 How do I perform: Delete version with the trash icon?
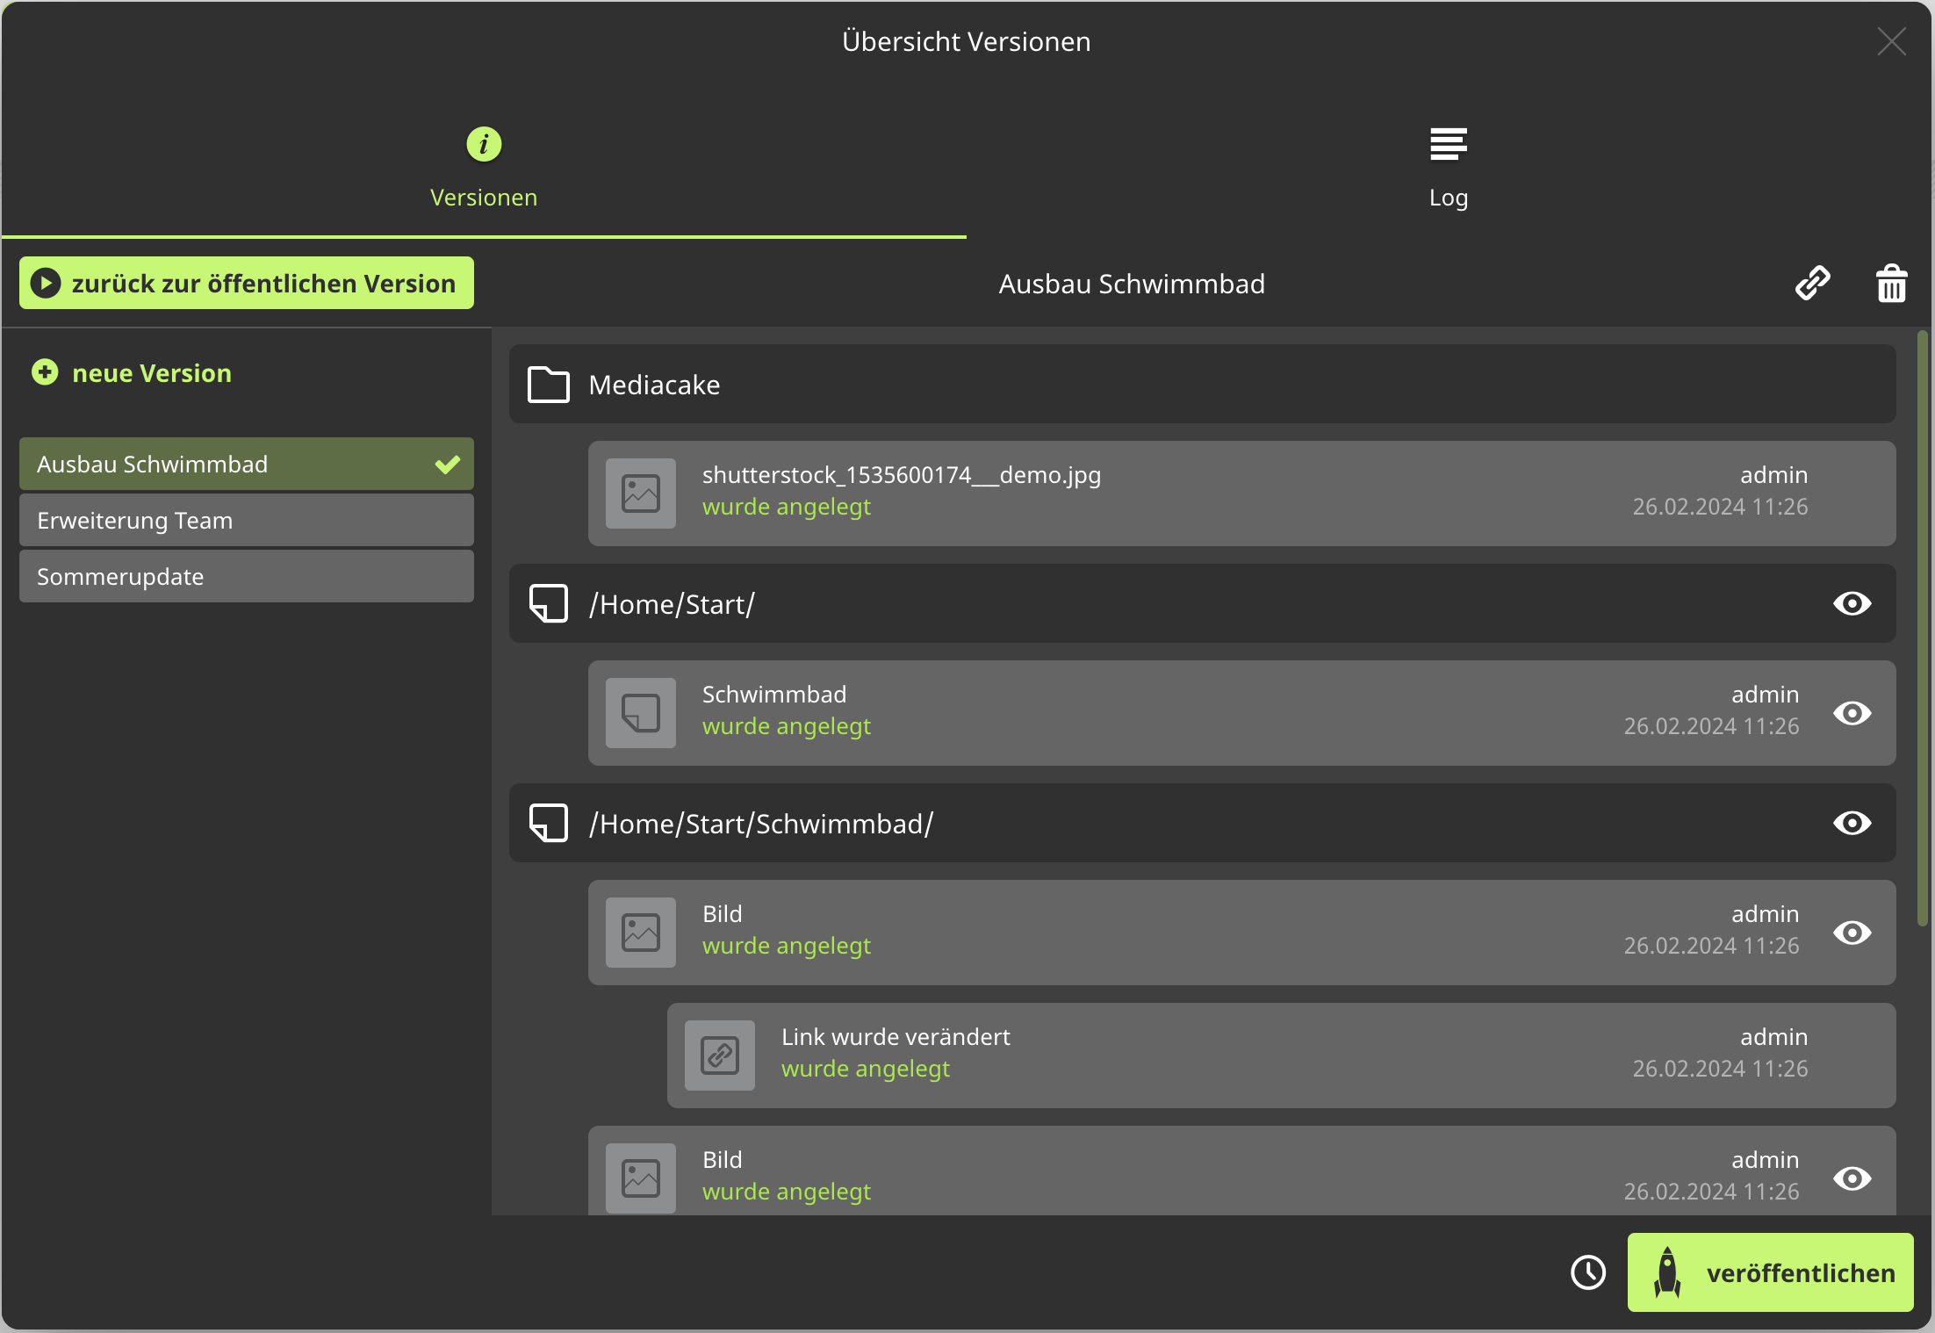pos(1891,284)
